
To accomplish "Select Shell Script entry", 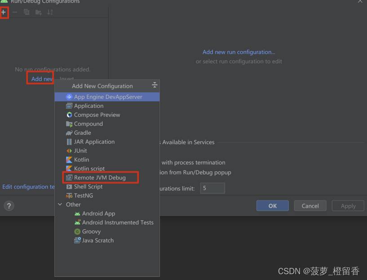I will [107, 187].
